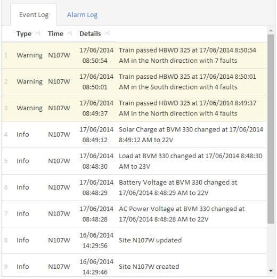Select the Event Log tab
Screen dimensions: 277x279
(34, 15)
